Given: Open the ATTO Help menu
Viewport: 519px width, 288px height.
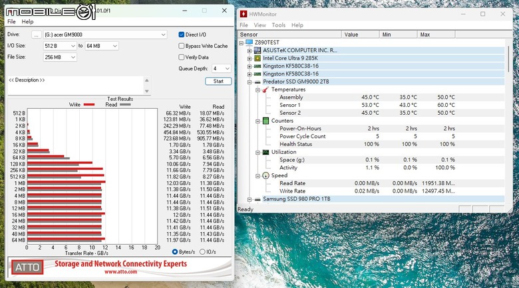Looking at the screenshot, I should pos(27,21).
